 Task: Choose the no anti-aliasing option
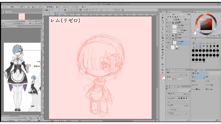(179, 98)
